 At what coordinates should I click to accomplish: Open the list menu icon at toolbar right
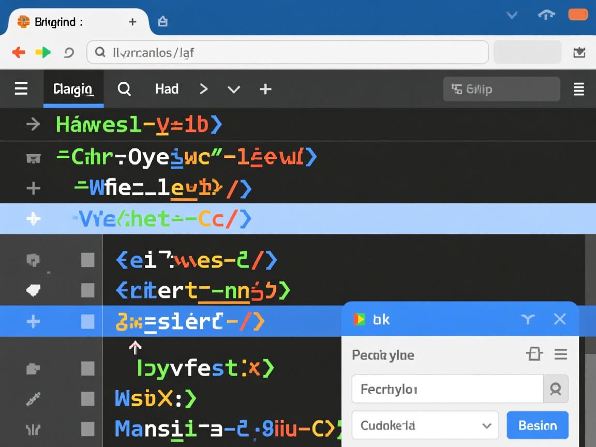click(x=579, y=89)
